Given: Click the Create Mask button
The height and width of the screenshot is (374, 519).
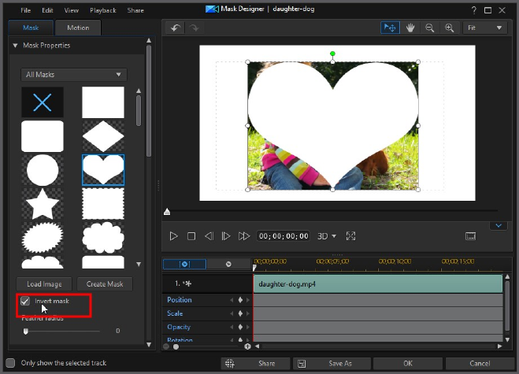Looking at the screenshot, I should pyautogui.click(x=105, y=284).
